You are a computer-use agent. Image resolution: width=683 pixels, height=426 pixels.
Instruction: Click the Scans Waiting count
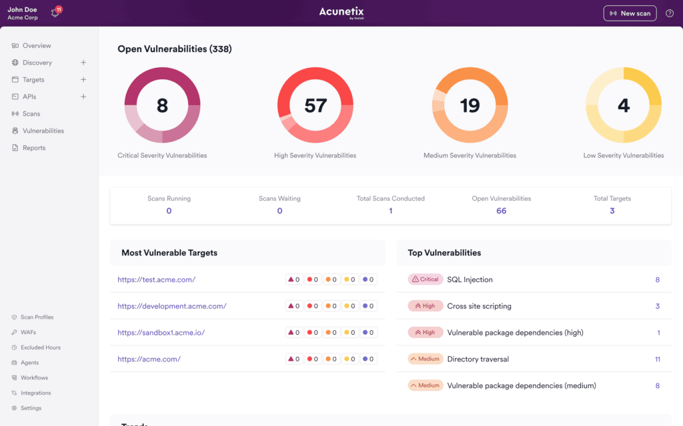pos(279,211)
